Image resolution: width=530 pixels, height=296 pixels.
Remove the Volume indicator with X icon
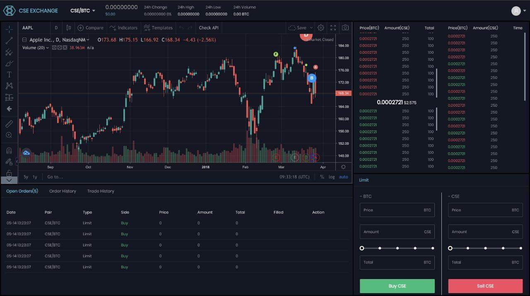click(65, 48)
